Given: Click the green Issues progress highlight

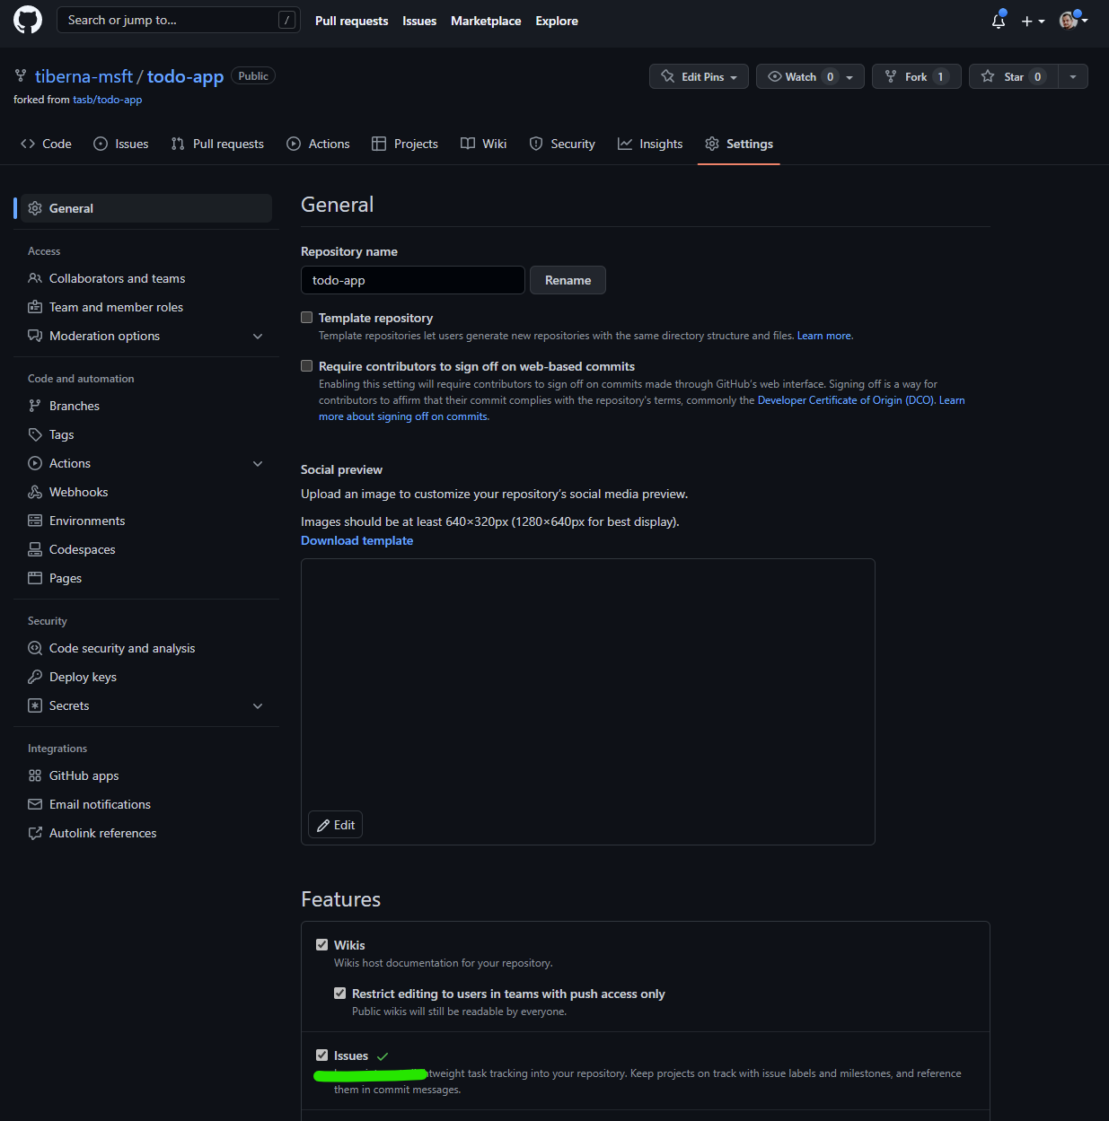Looking at the screenshot, I should tap(370, 1073).
